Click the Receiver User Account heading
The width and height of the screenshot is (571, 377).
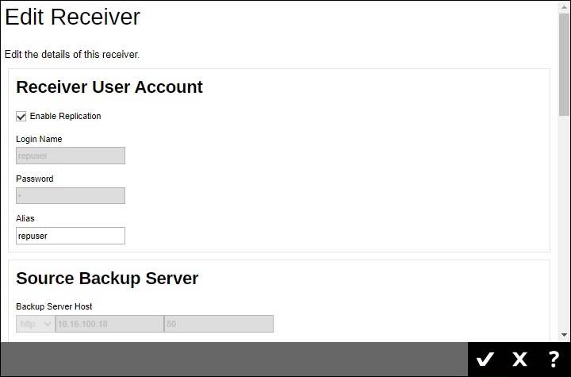109,87
